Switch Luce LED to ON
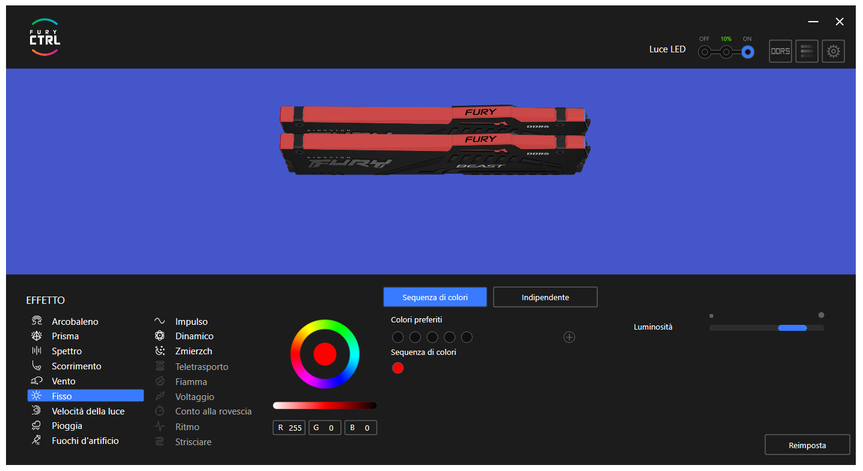 [748, 52]
